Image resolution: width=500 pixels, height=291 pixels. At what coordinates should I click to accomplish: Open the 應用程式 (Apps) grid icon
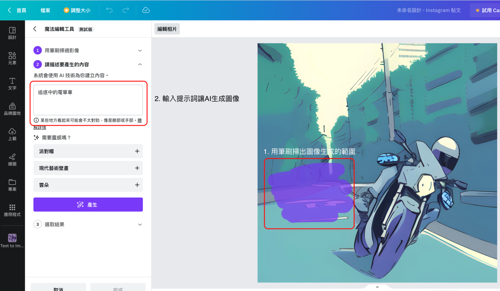[x=12, y=210]
